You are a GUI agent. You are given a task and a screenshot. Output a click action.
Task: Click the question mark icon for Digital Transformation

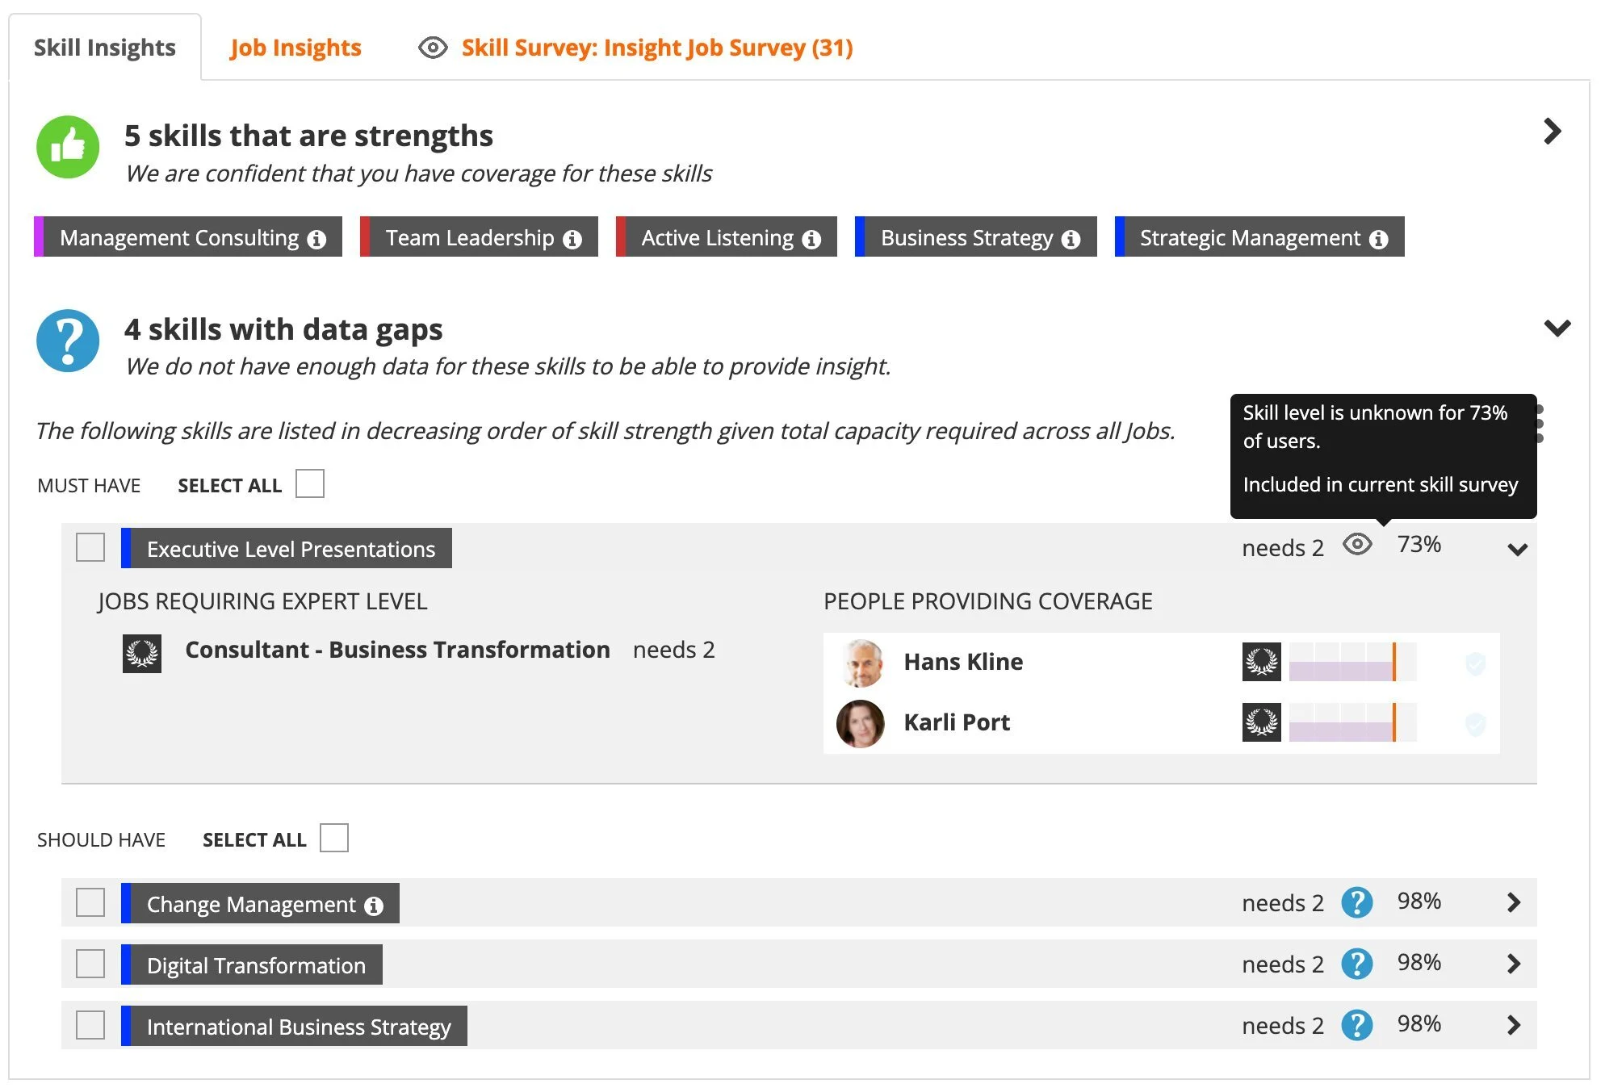tap(1356, 964)
